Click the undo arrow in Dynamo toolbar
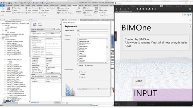 tap(129, 9)
